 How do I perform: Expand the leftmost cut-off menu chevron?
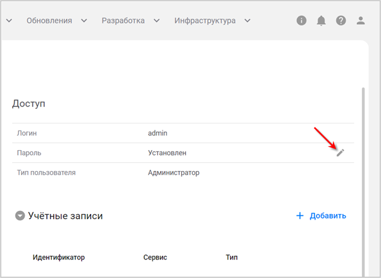click(9, 21)
